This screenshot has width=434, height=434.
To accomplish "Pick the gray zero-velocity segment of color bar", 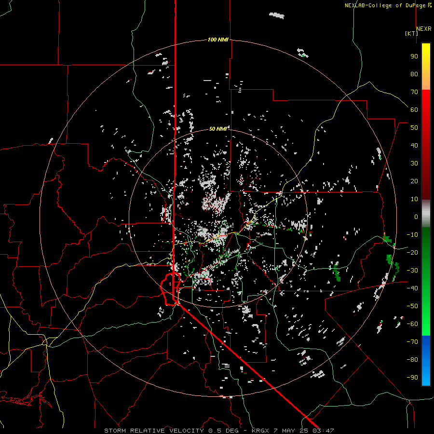I will (x=426, y=214).
